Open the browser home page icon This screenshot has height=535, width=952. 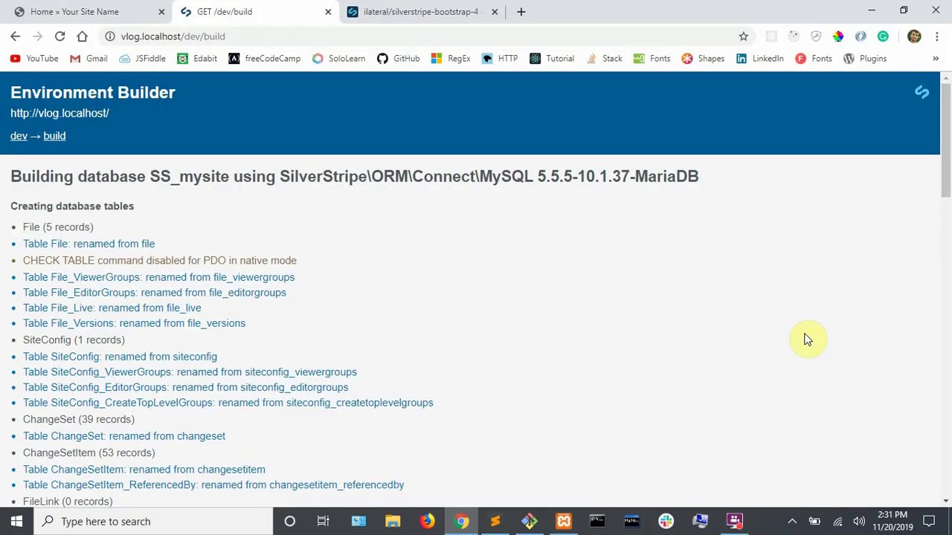click(82, 36)
